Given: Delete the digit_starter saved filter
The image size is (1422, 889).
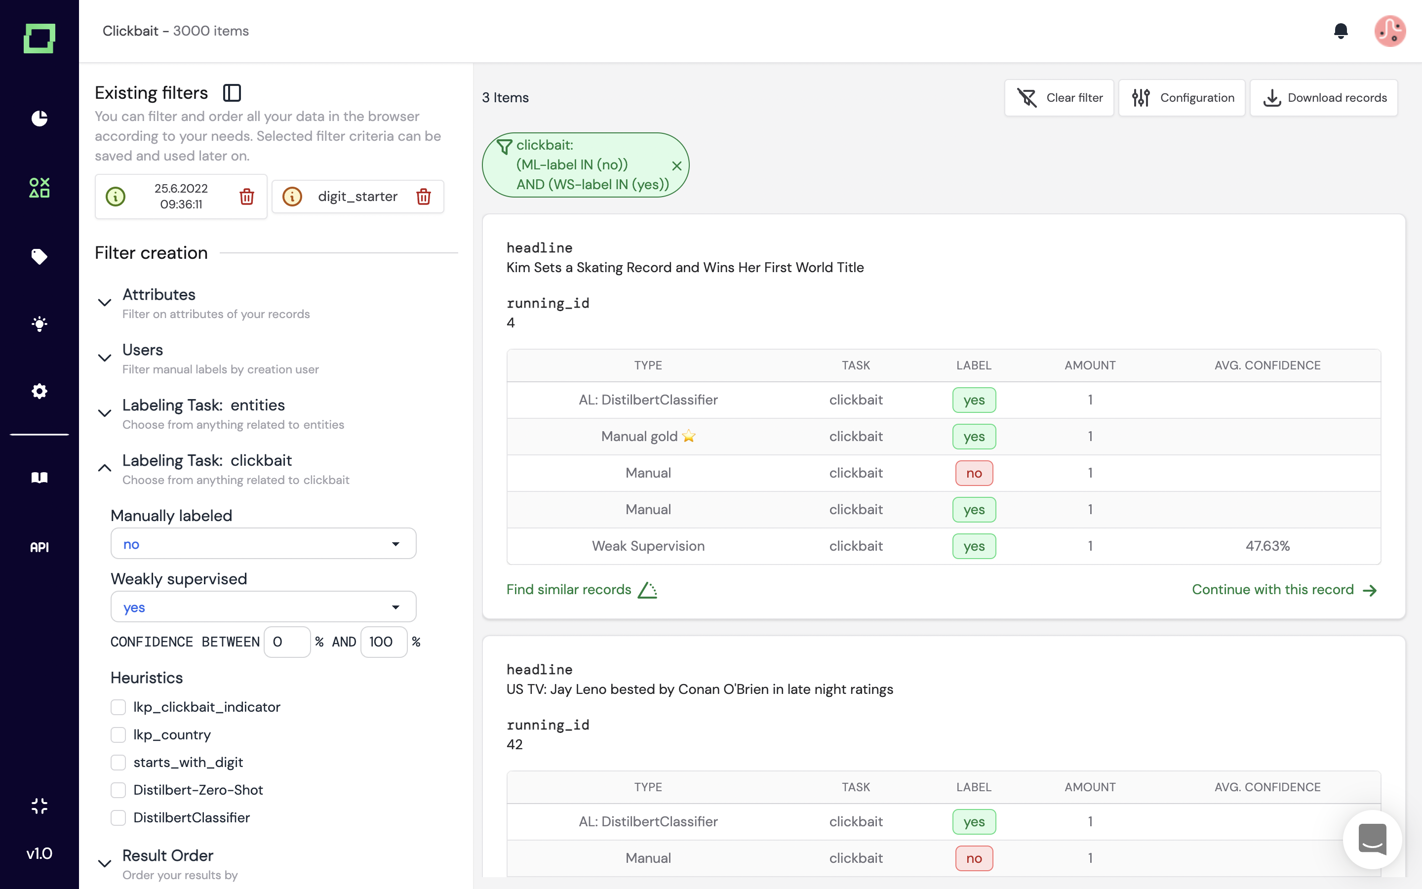Looking at the screenshot, I should click(x=424, y=197).
